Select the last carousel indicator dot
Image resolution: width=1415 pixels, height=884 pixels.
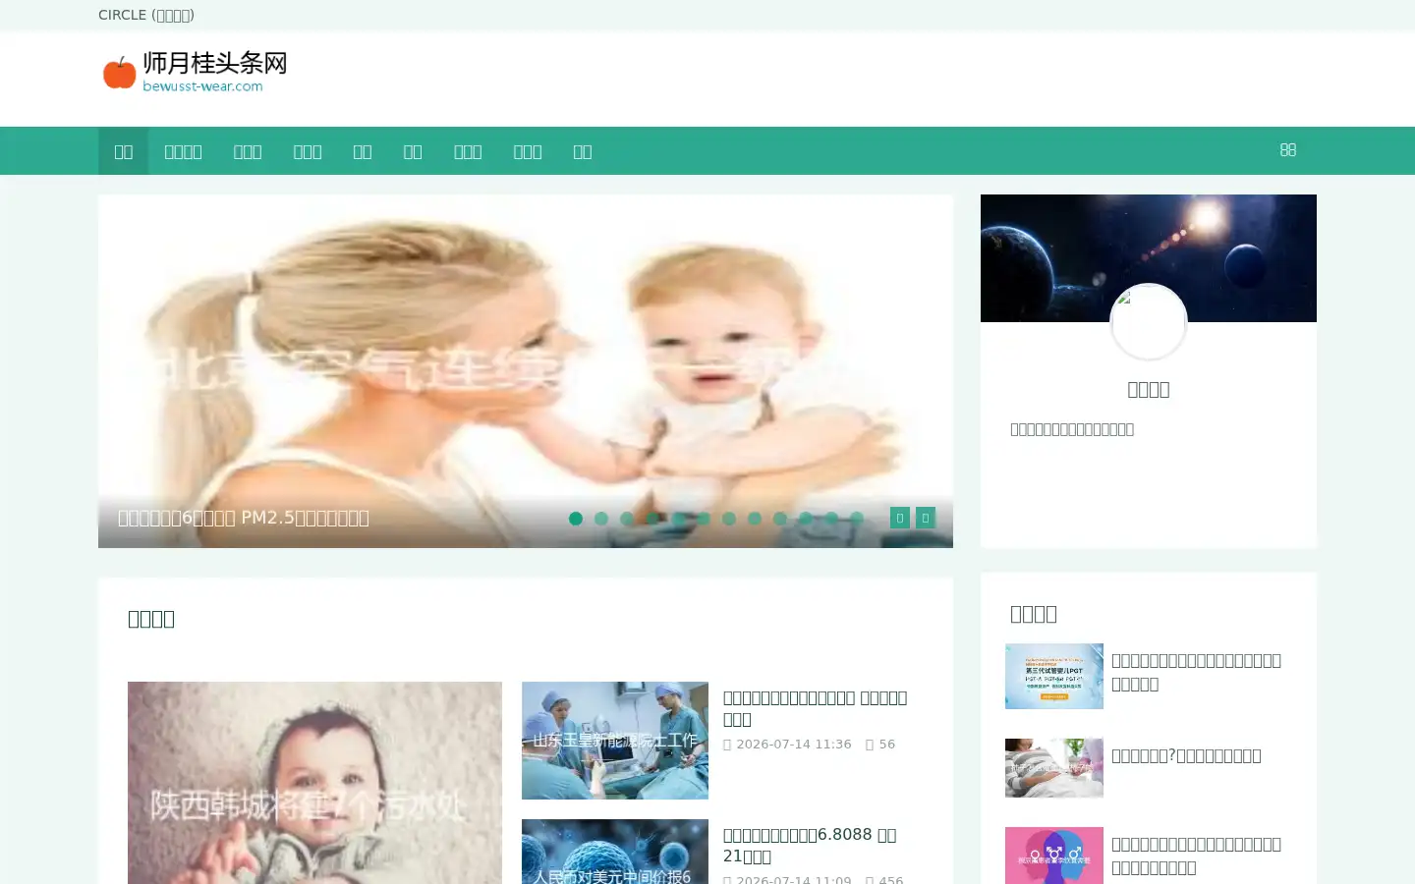(857, 519)
